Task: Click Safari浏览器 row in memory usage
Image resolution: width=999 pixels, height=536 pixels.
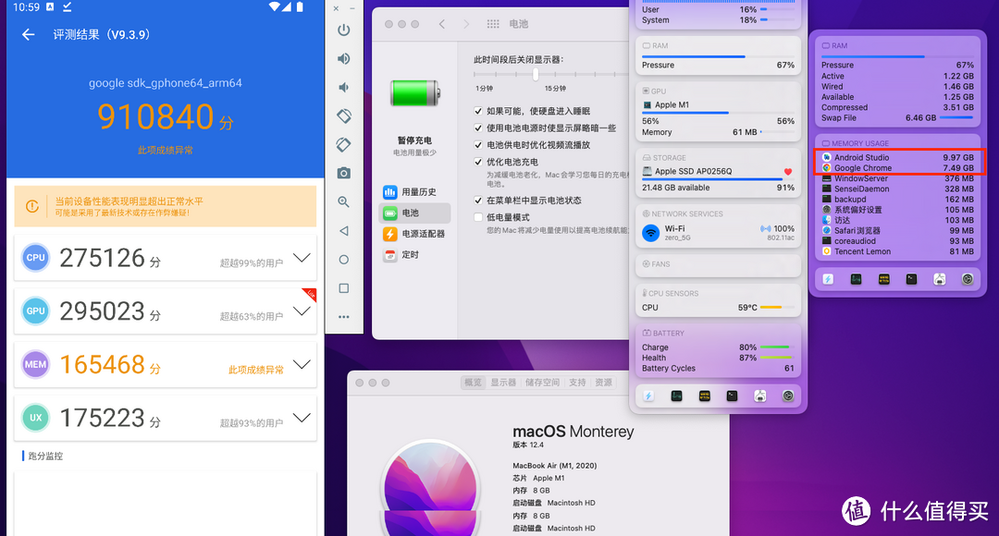Action: (897, 230)
